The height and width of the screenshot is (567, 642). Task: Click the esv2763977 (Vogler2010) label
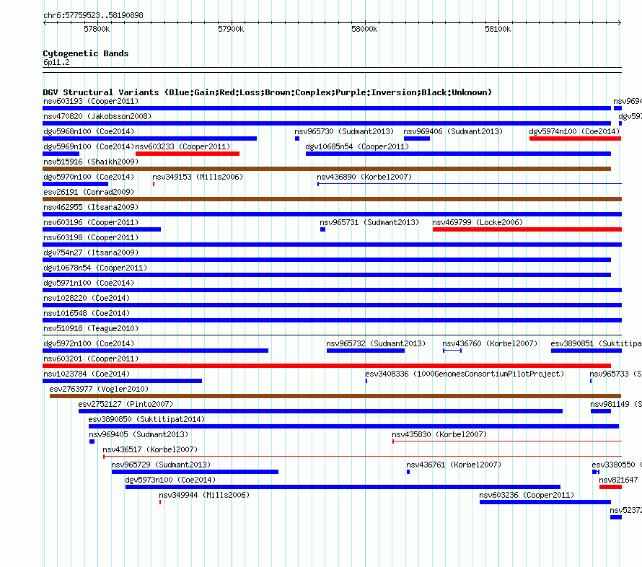[99, 389]
